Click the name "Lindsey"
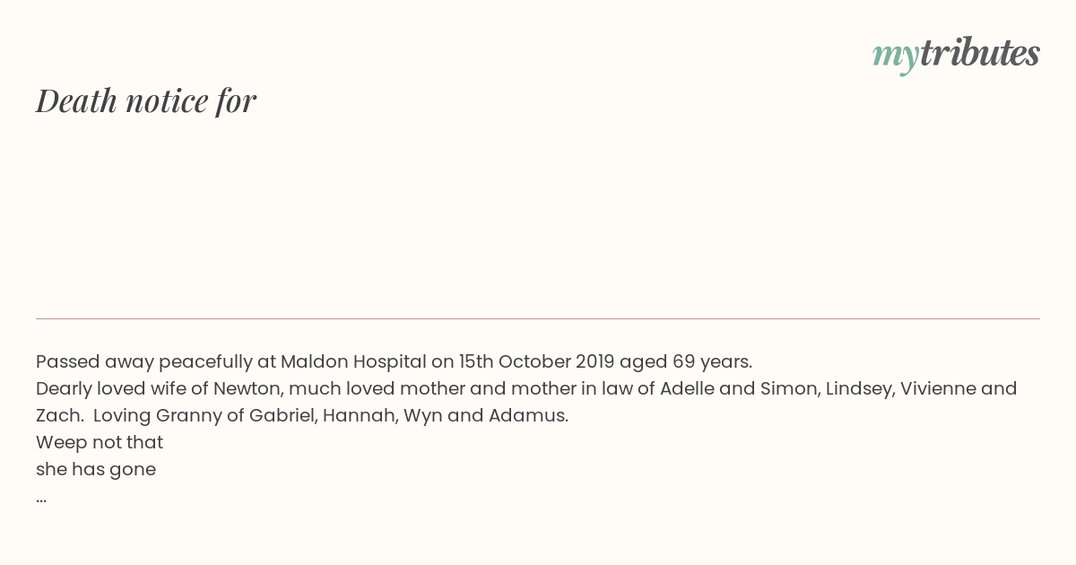This screenshot has width=1076, height=565. 857,389
